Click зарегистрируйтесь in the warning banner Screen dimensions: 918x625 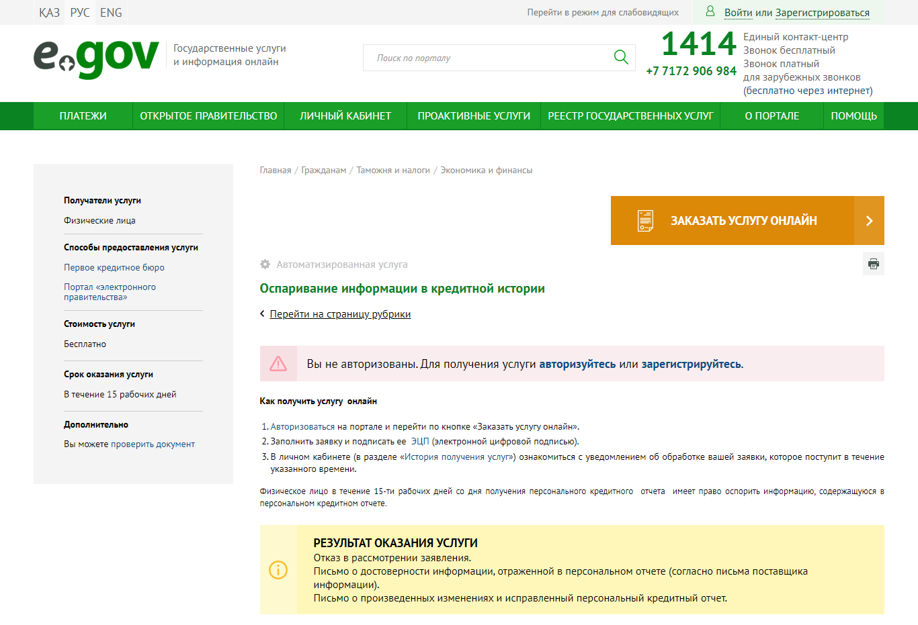(691, 364)
